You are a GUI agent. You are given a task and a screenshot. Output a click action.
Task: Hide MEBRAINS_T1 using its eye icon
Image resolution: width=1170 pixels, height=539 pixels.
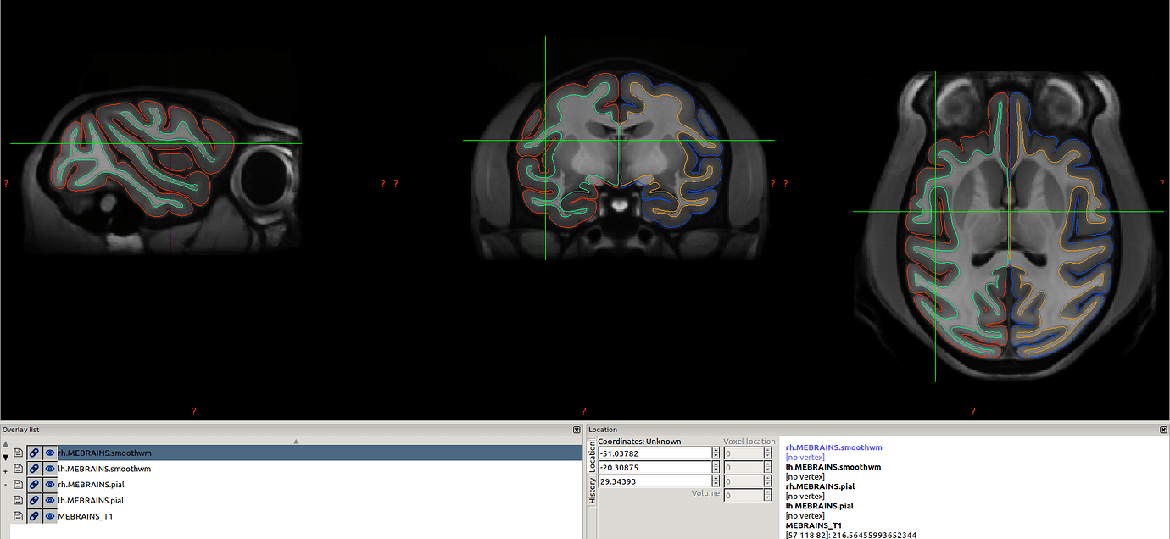click(50, 514)
